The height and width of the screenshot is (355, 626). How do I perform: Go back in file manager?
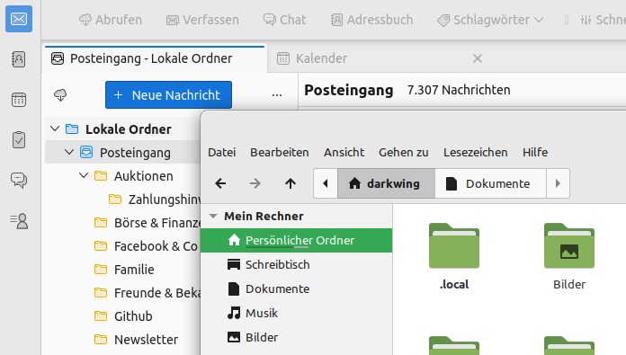pos(220,183)
